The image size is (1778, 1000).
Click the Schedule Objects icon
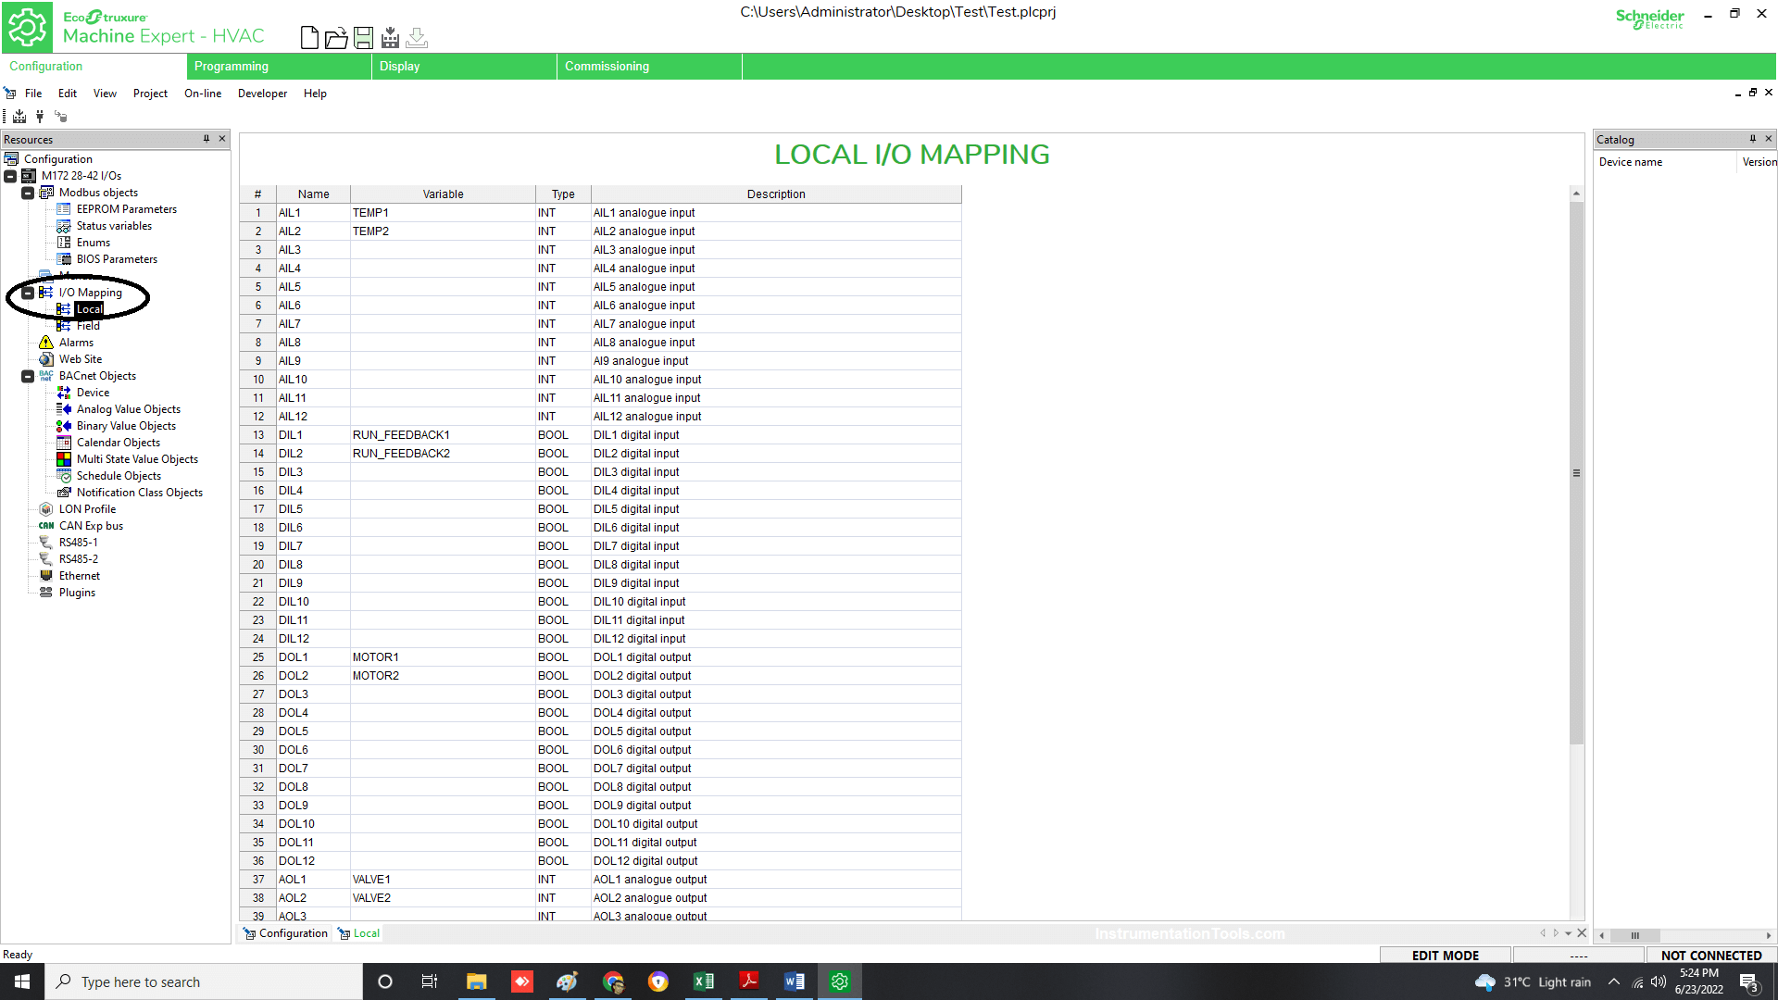click(x=64, y=476)
